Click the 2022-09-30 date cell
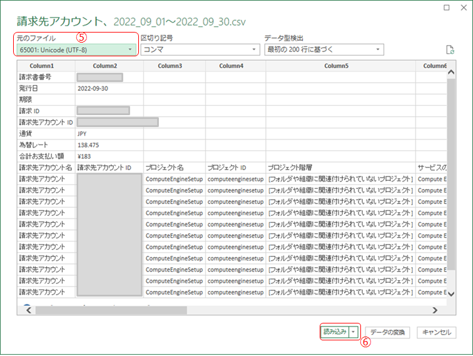The width and height of the screenshot is (473, 356). coord(94,88)
